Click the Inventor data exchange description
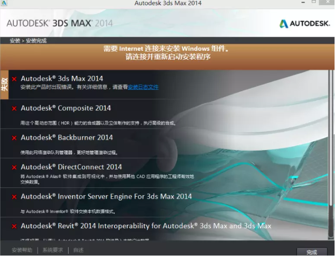 [68, 211]
